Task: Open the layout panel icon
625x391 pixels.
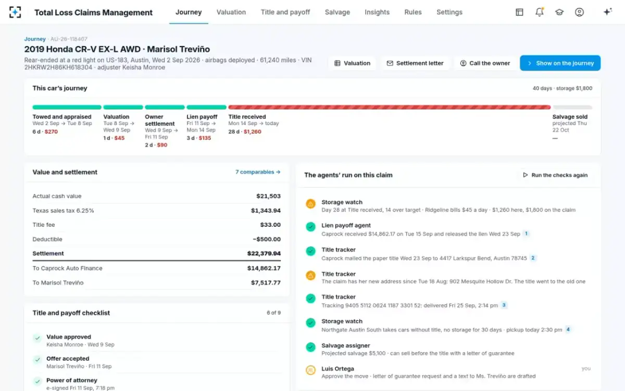Action: point(519,12)
